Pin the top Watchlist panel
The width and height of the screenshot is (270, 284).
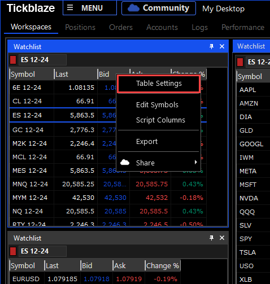point(211,46)
